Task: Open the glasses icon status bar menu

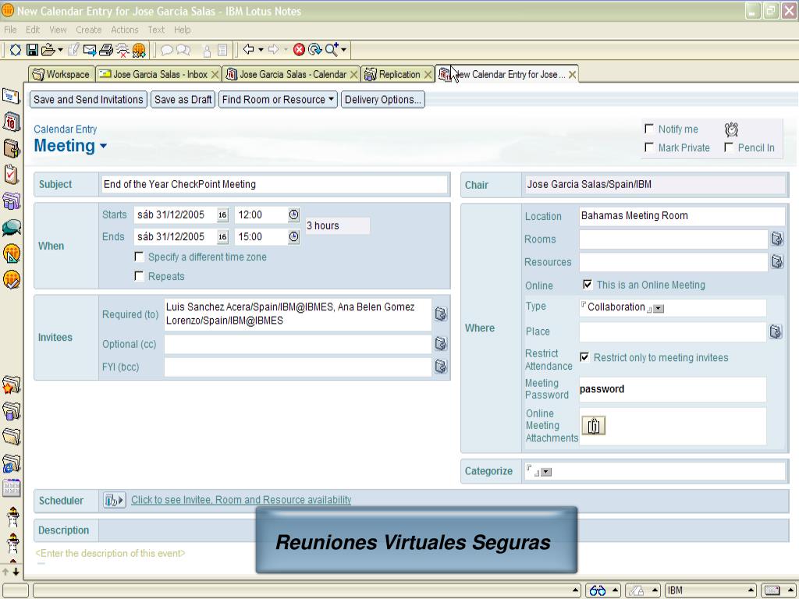Action: click(x=602, y=590)
